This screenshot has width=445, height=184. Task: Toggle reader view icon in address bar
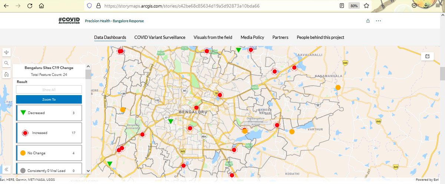point(342,6)
